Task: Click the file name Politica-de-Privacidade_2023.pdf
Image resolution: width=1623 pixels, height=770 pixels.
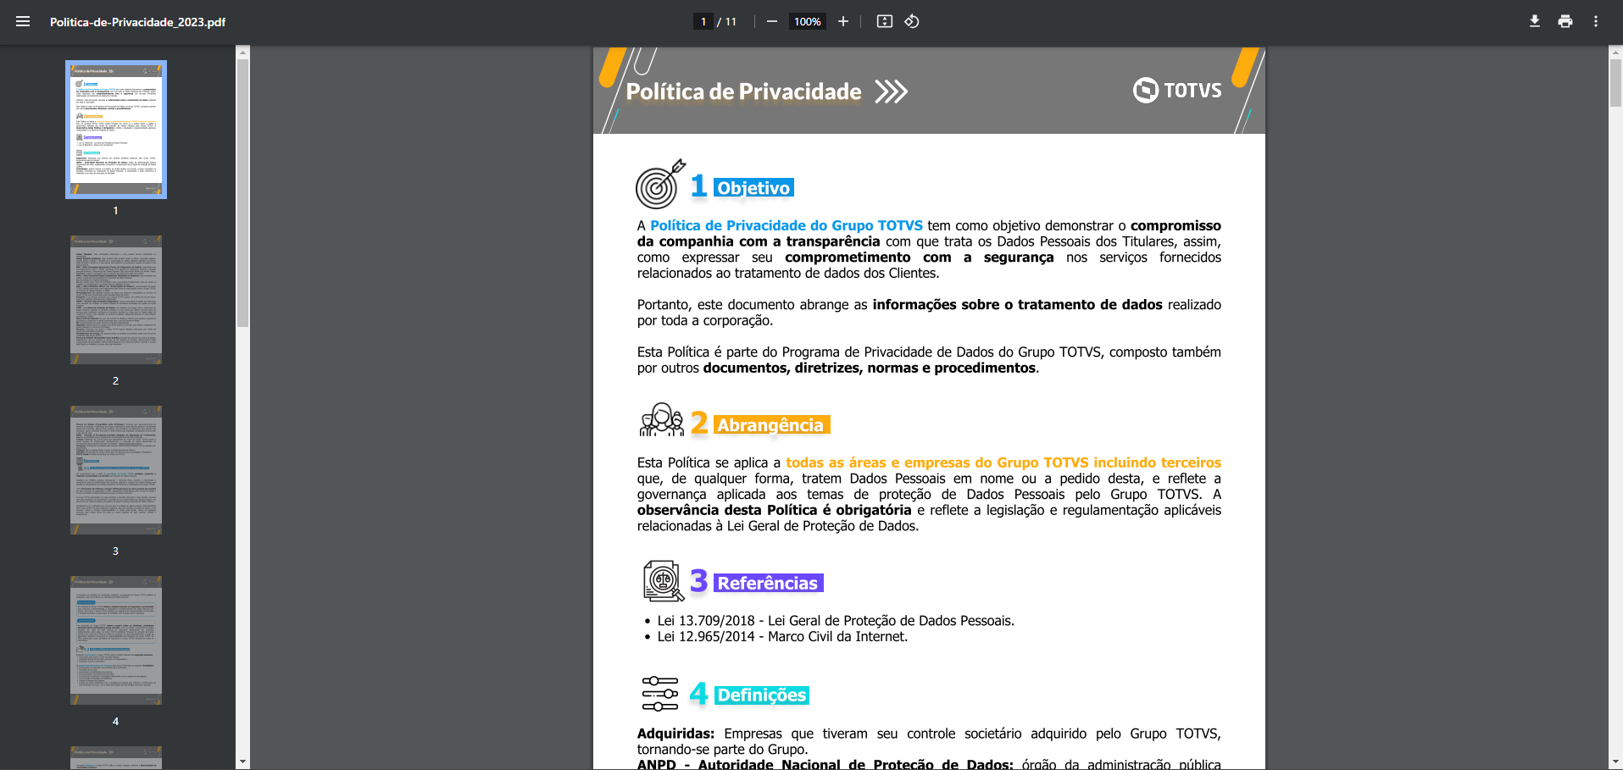Action: pyautogui.click(x=137, y=22)
